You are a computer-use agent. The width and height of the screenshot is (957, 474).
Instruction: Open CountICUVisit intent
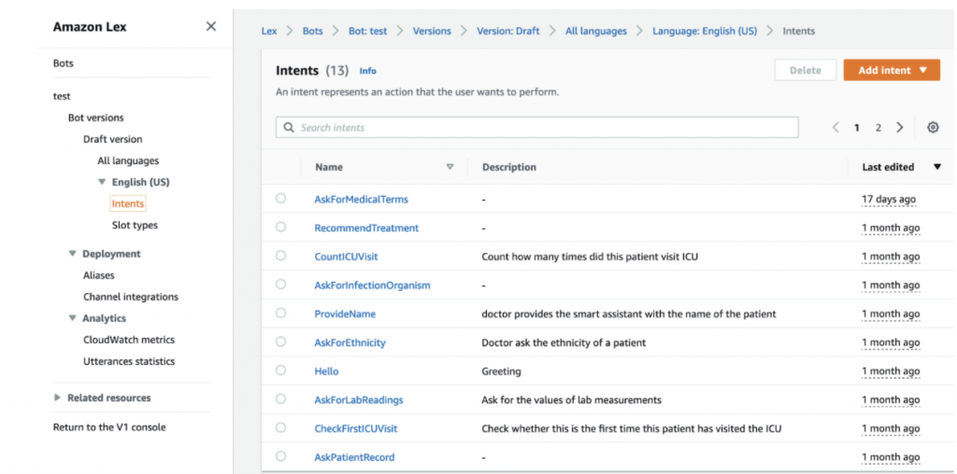(346, 257)
